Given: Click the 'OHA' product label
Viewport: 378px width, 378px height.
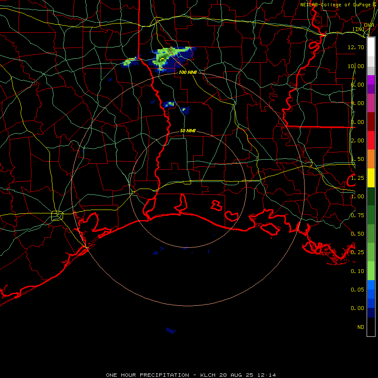Looking at the screenshot, I should point(369,25).
